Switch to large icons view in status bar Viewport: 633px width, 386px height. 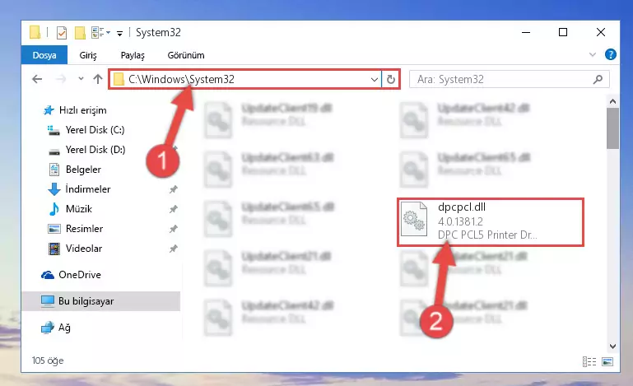click(x=607, y=361)
